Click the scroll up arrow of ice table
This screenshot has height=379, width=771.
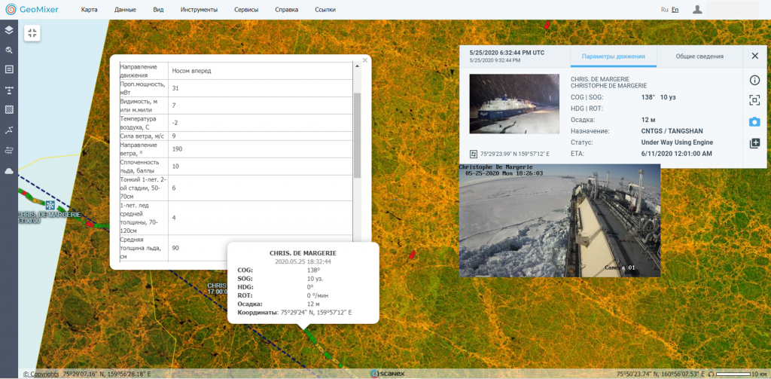click(x=358, y=66)
